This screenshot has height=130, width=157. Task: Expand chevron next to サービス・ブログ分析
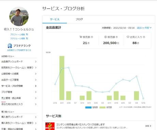click(36, 86)
